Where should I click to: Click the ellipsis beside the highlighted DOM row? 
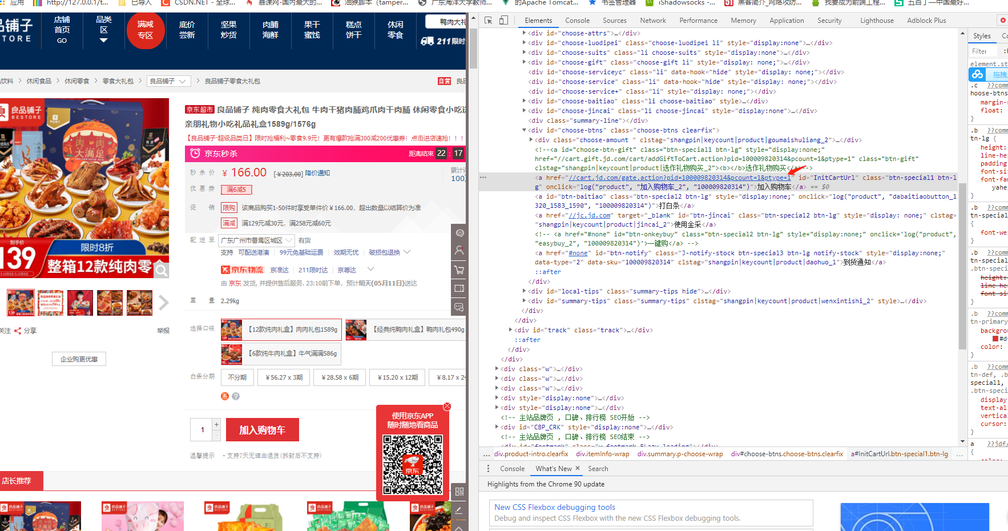pyautogui.click(x=483, y=178)
